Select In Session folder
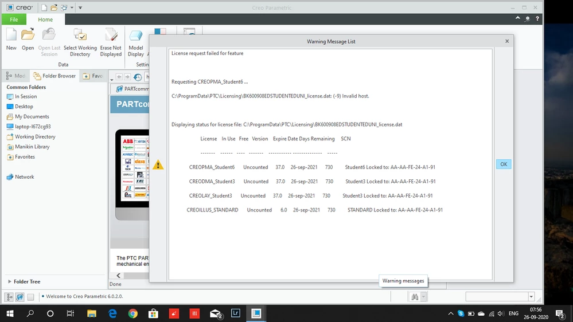The height and width of the screenshot is (322, 573). (x=22, y=96)
